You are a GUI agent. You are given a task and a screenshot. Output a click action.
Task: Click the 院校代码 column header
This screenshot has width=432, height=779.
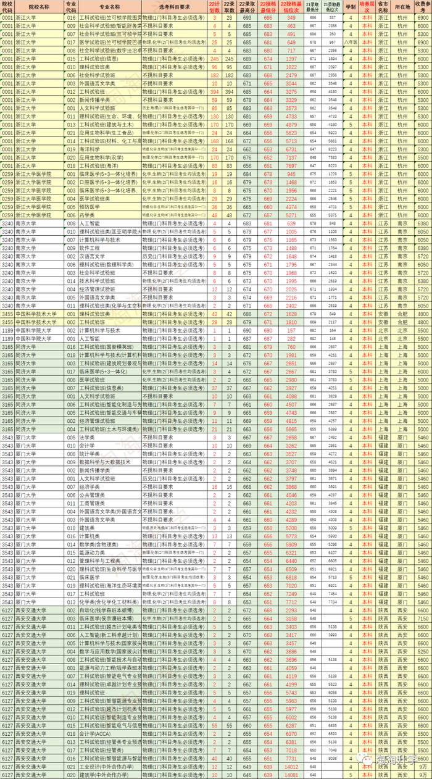[7, 7]
